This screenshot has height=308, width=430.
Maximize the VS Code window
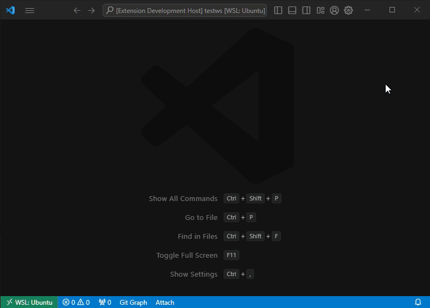click(x=392, y=10)
